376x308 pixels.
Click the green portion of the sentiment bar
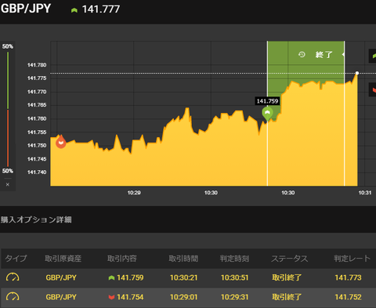[8, 81]
